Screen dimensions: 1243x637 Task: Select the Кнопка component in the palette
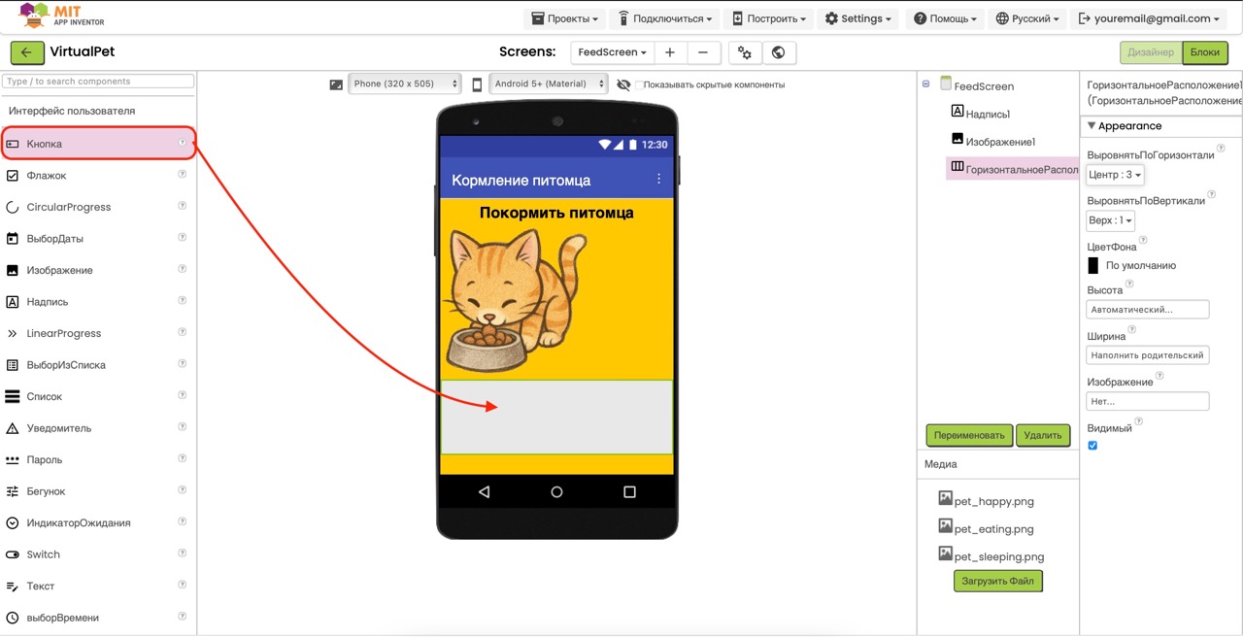coord(98,144)
